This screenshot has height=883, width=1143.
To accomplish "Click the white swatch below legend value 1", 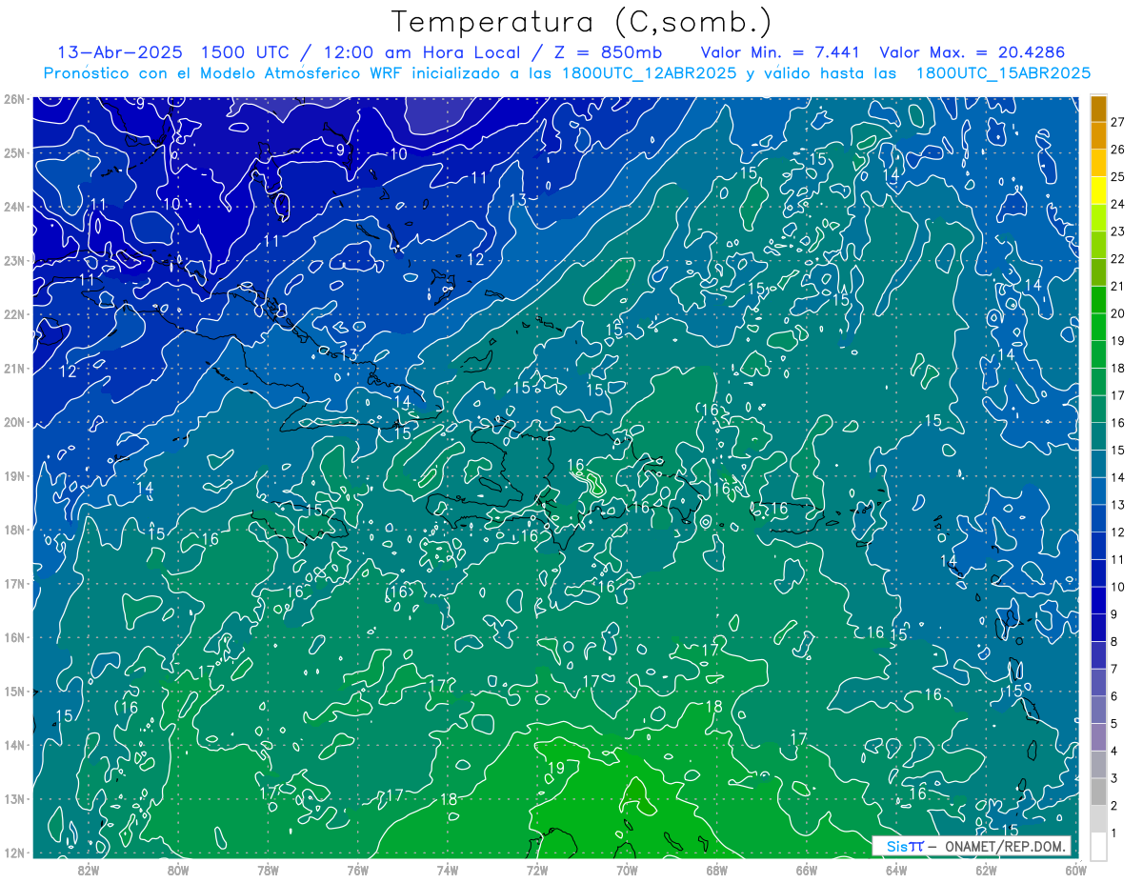I will 1099,846.
